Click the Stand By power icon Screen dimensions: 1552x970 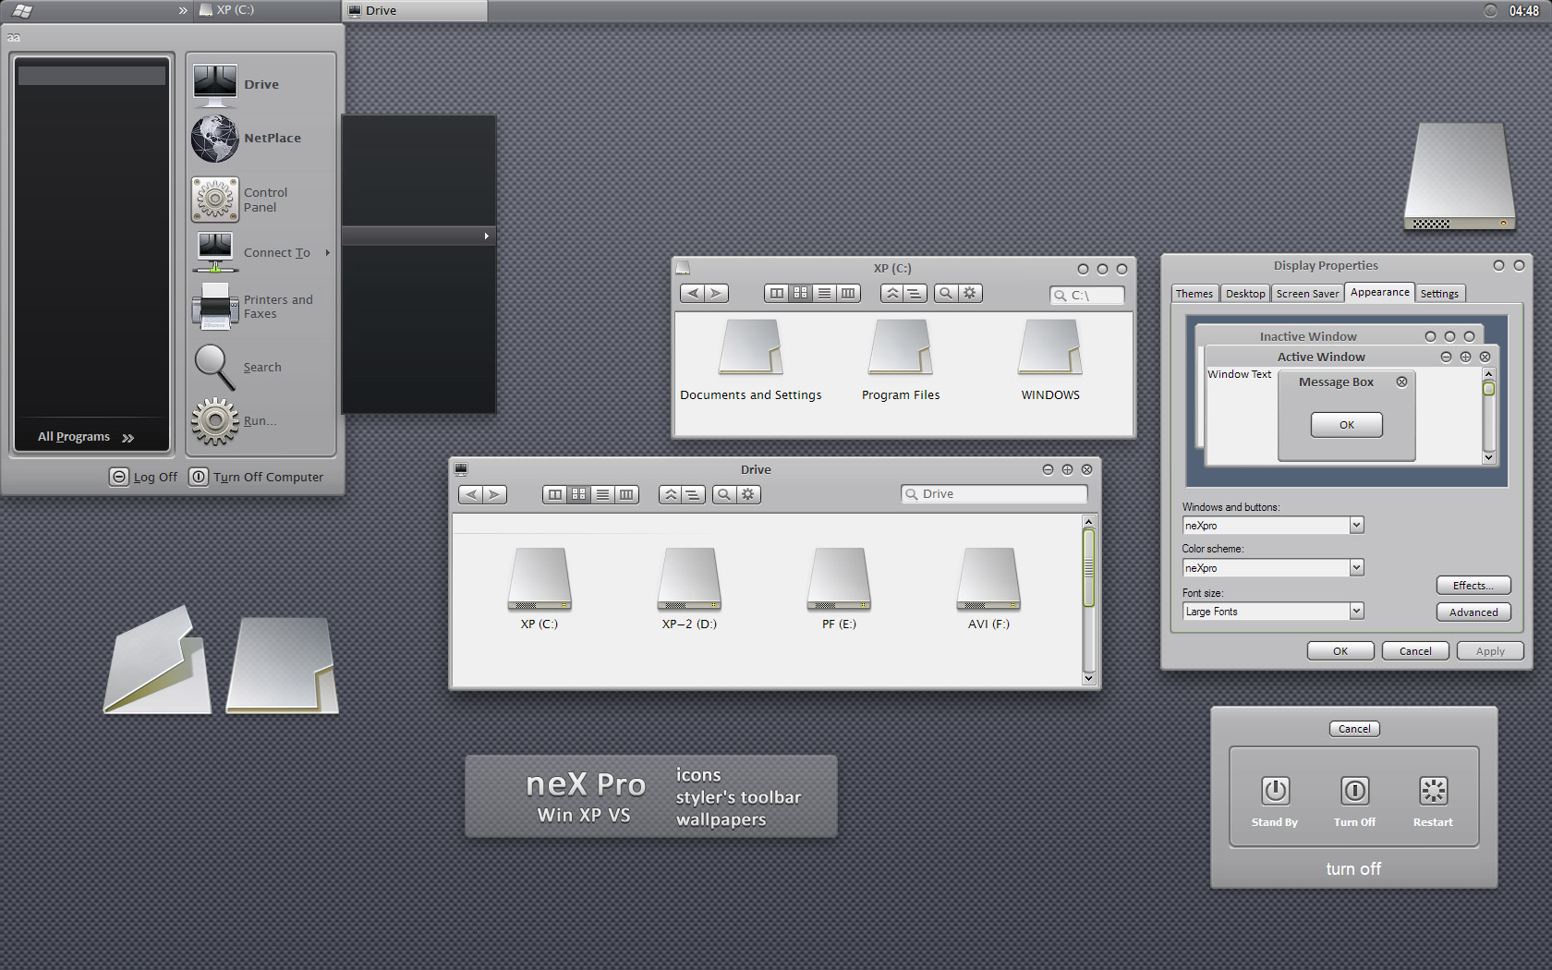pos(1275,791)
